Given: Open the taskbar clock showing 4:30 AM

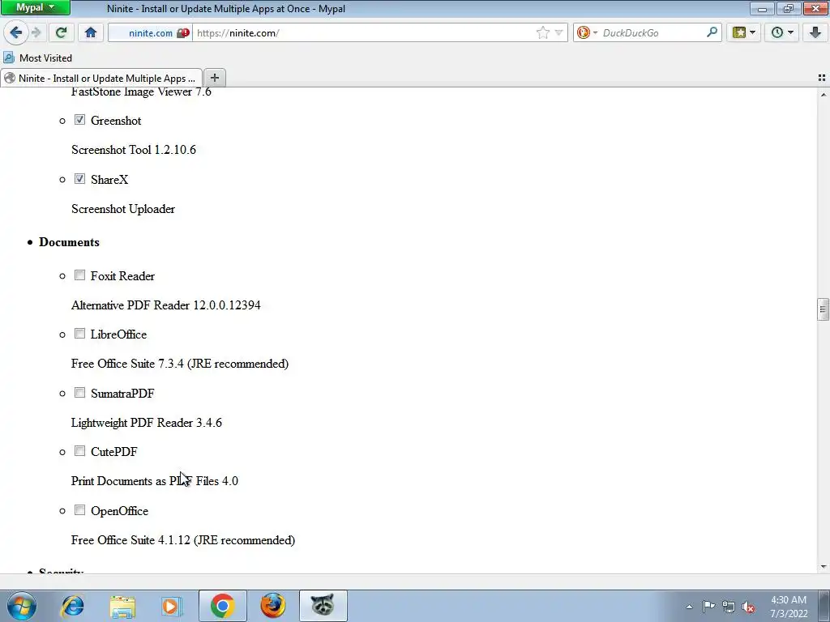Looking at the screenshot, I should click(789, 607).
